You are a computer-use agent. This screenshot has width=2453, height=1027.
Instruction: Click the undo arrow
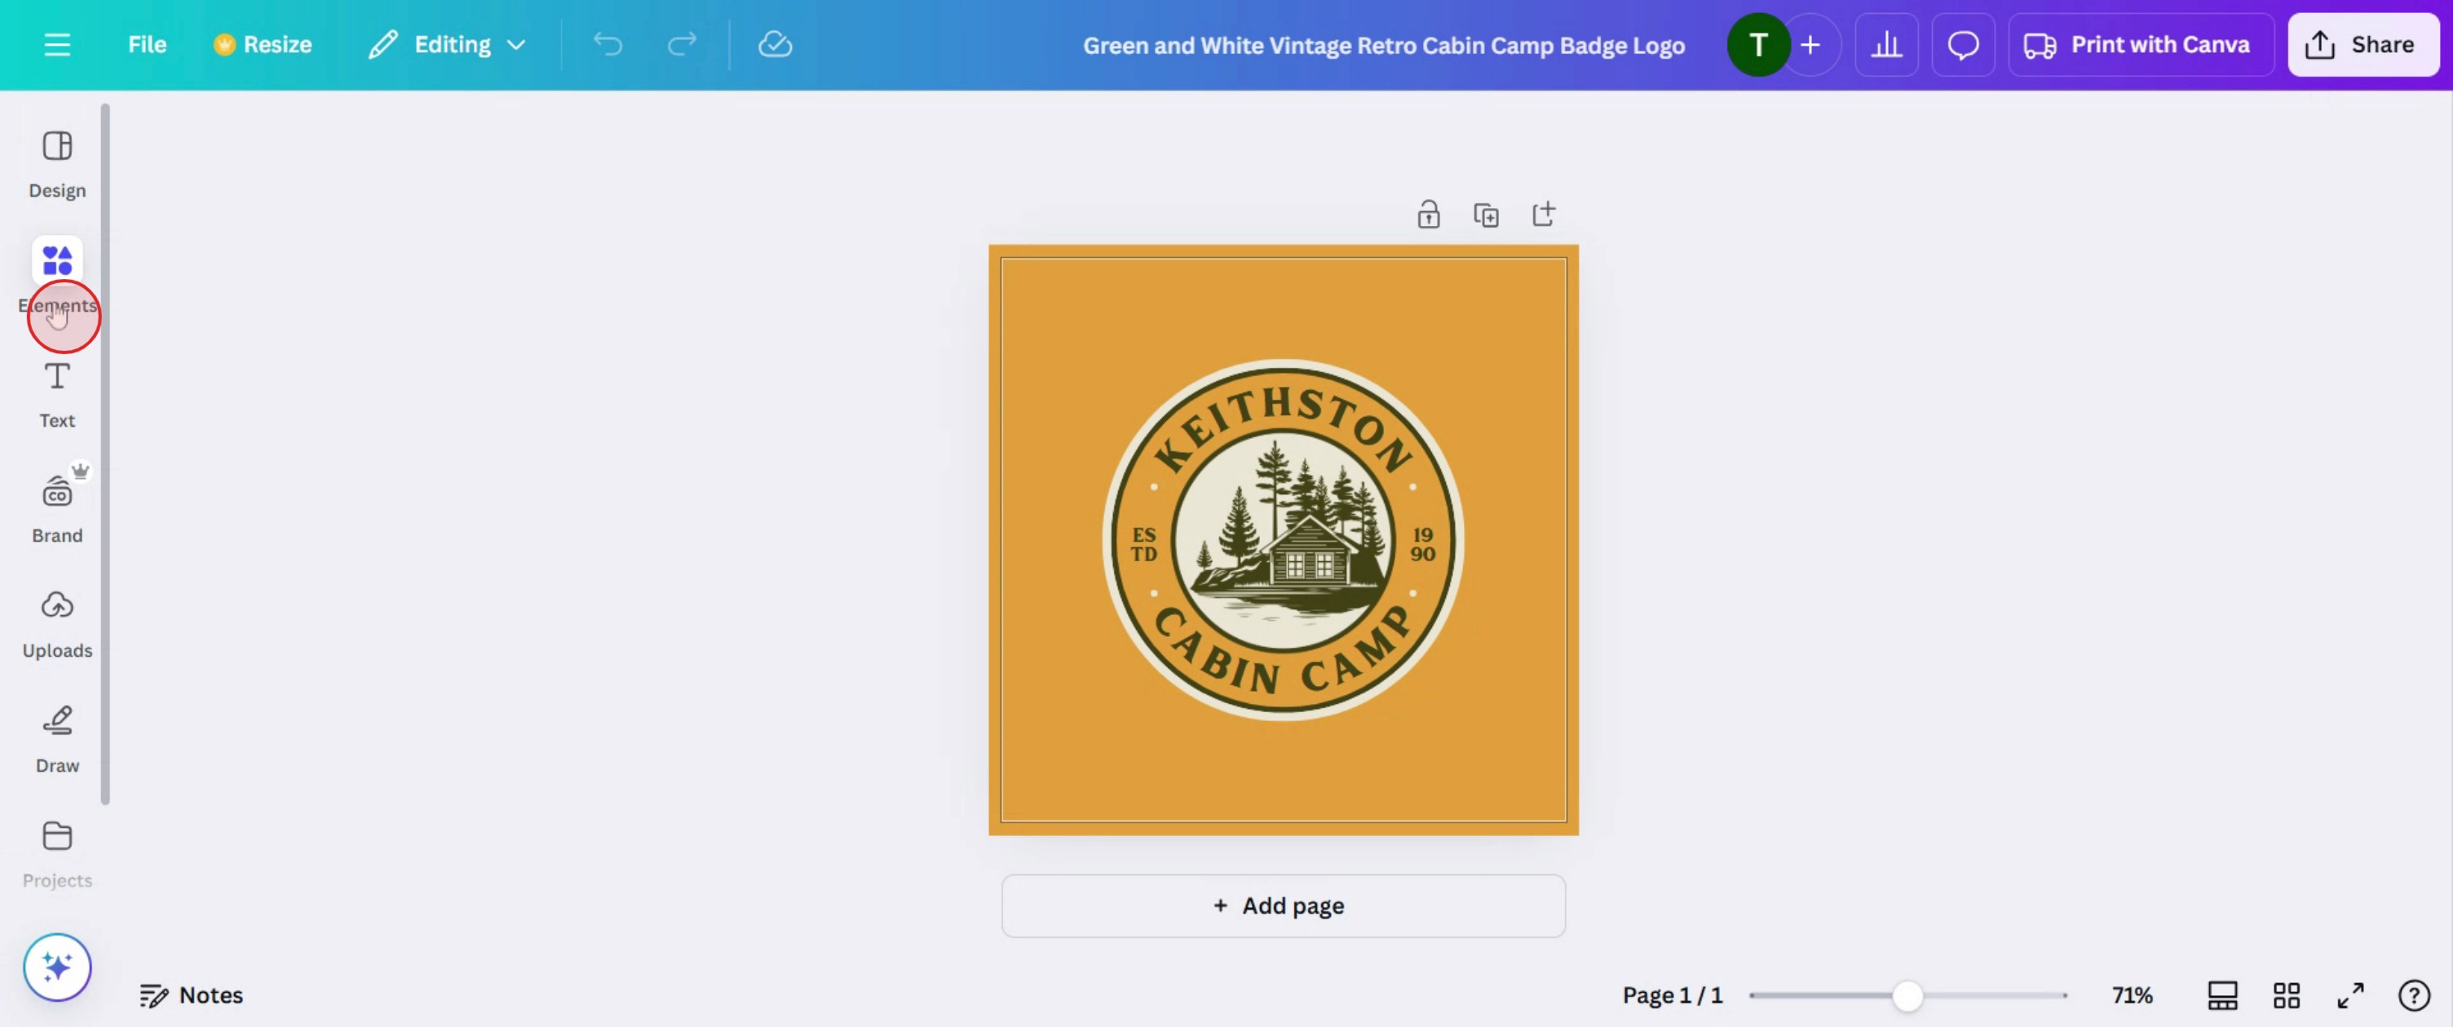tap(608, 45)
